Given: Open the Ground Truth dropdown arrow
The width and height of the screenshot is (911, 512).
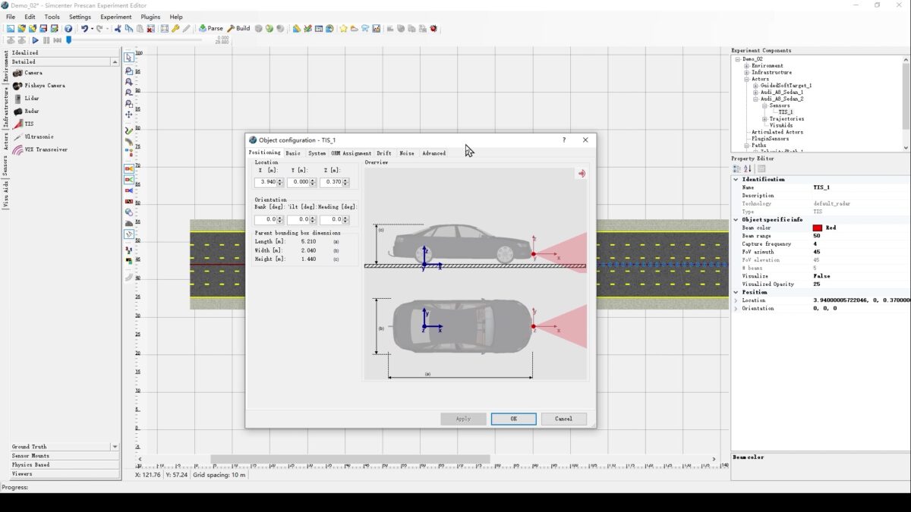Looking at the screenshot, I should pyautogui.click(x=115, y=447).
